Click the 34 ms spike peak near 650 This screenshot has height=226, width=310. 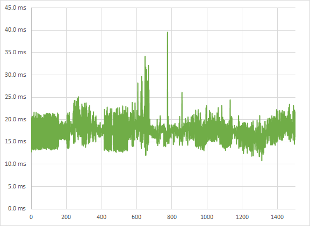coord(145,56)
